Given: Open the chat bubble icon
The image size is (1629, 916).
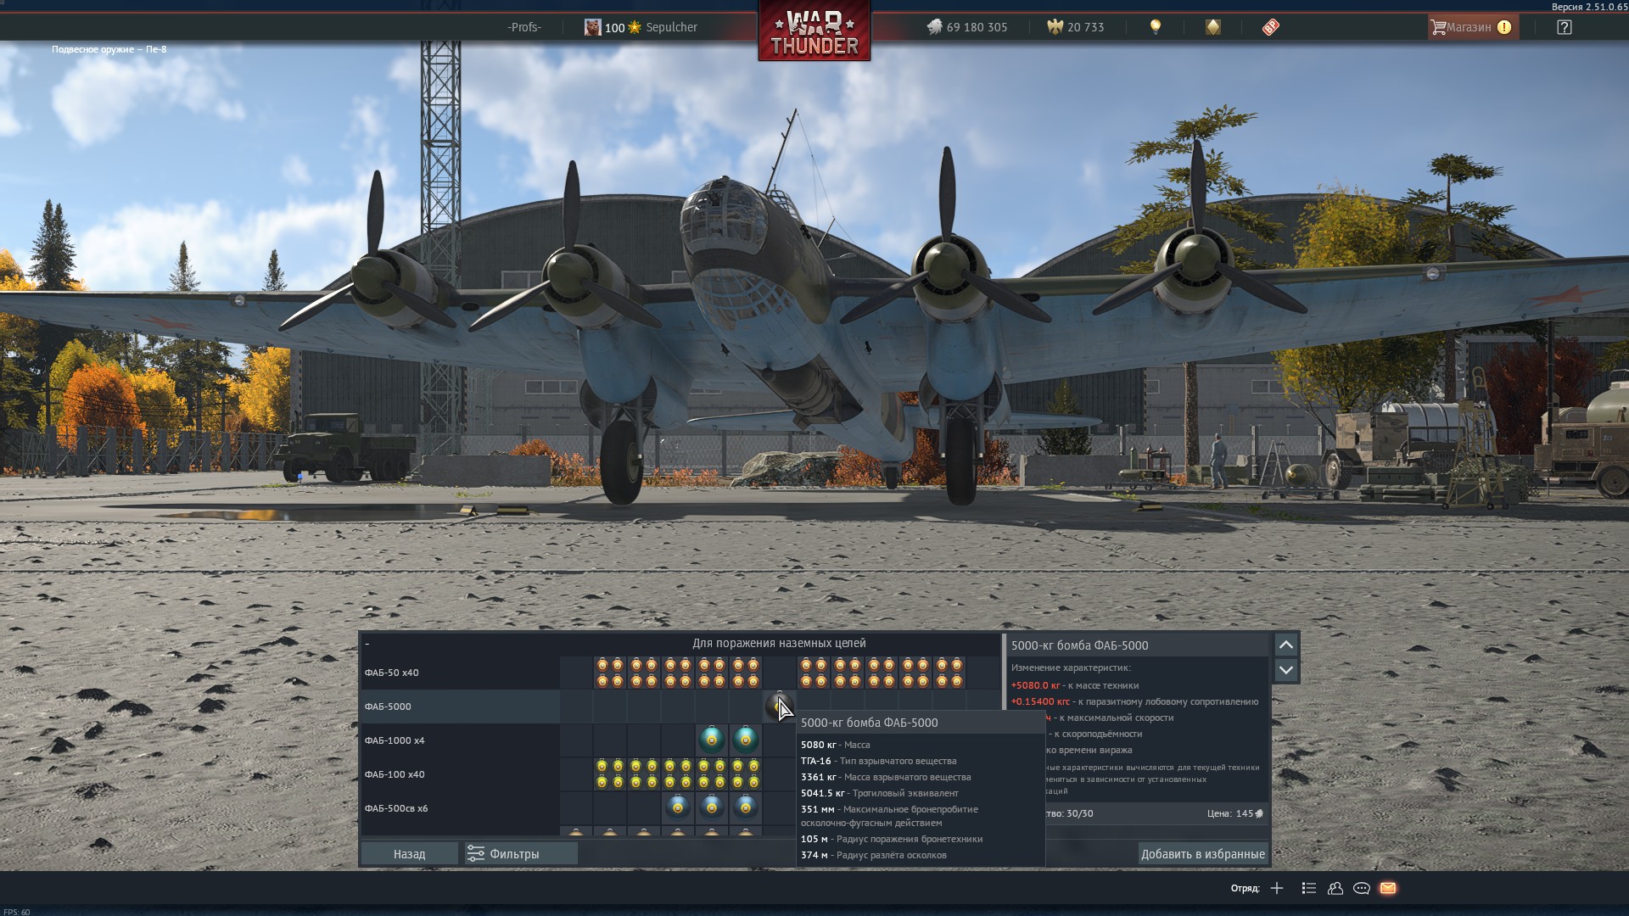Looking at the screenshot, I should [1362, 888].
